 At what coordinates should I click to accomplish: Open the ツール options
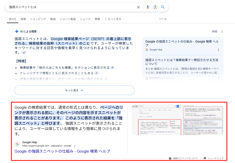point(163,19)
